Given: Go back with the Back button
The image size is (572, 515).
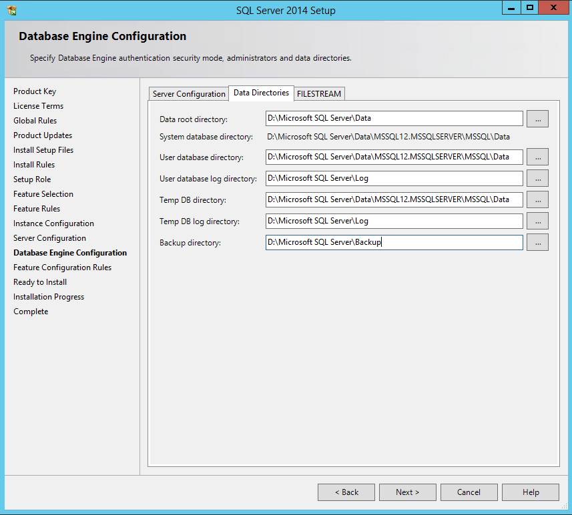Looking at the screenshot, I should pyautogui.click(x=346, y=492).
